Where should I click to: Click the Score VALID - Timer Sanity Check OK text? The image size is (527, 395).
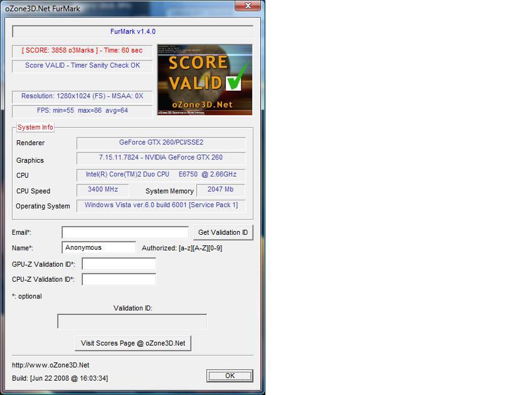pos(82,65)
